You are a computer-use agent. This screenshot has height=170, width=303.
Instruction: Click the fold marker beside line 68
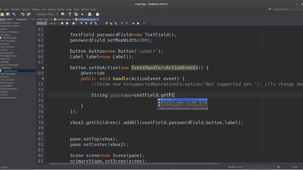pos(46,67)
